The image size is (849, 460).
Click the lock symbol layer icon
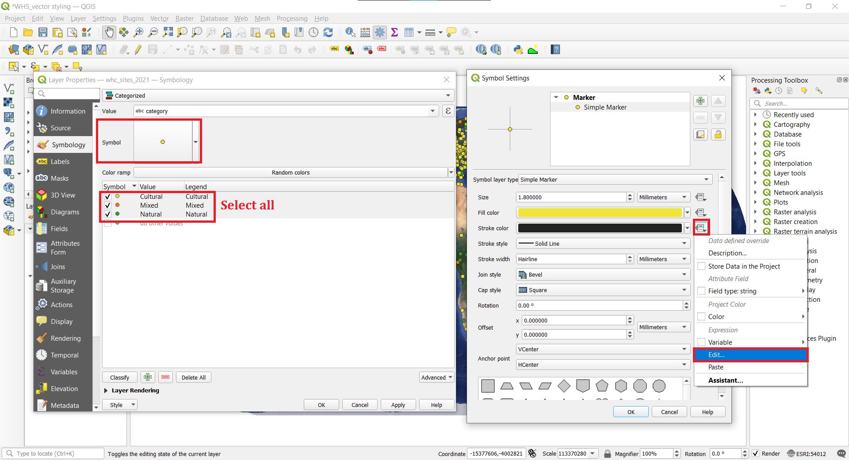[x=718, y=135]
